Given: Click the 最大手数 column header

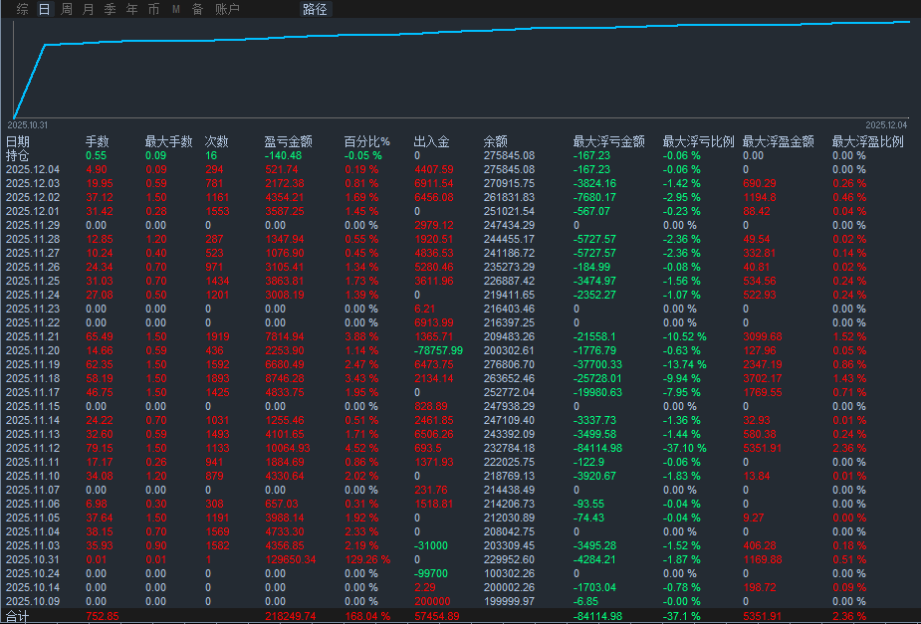Looking at the screenshot, I should click(x=168, y=141).
